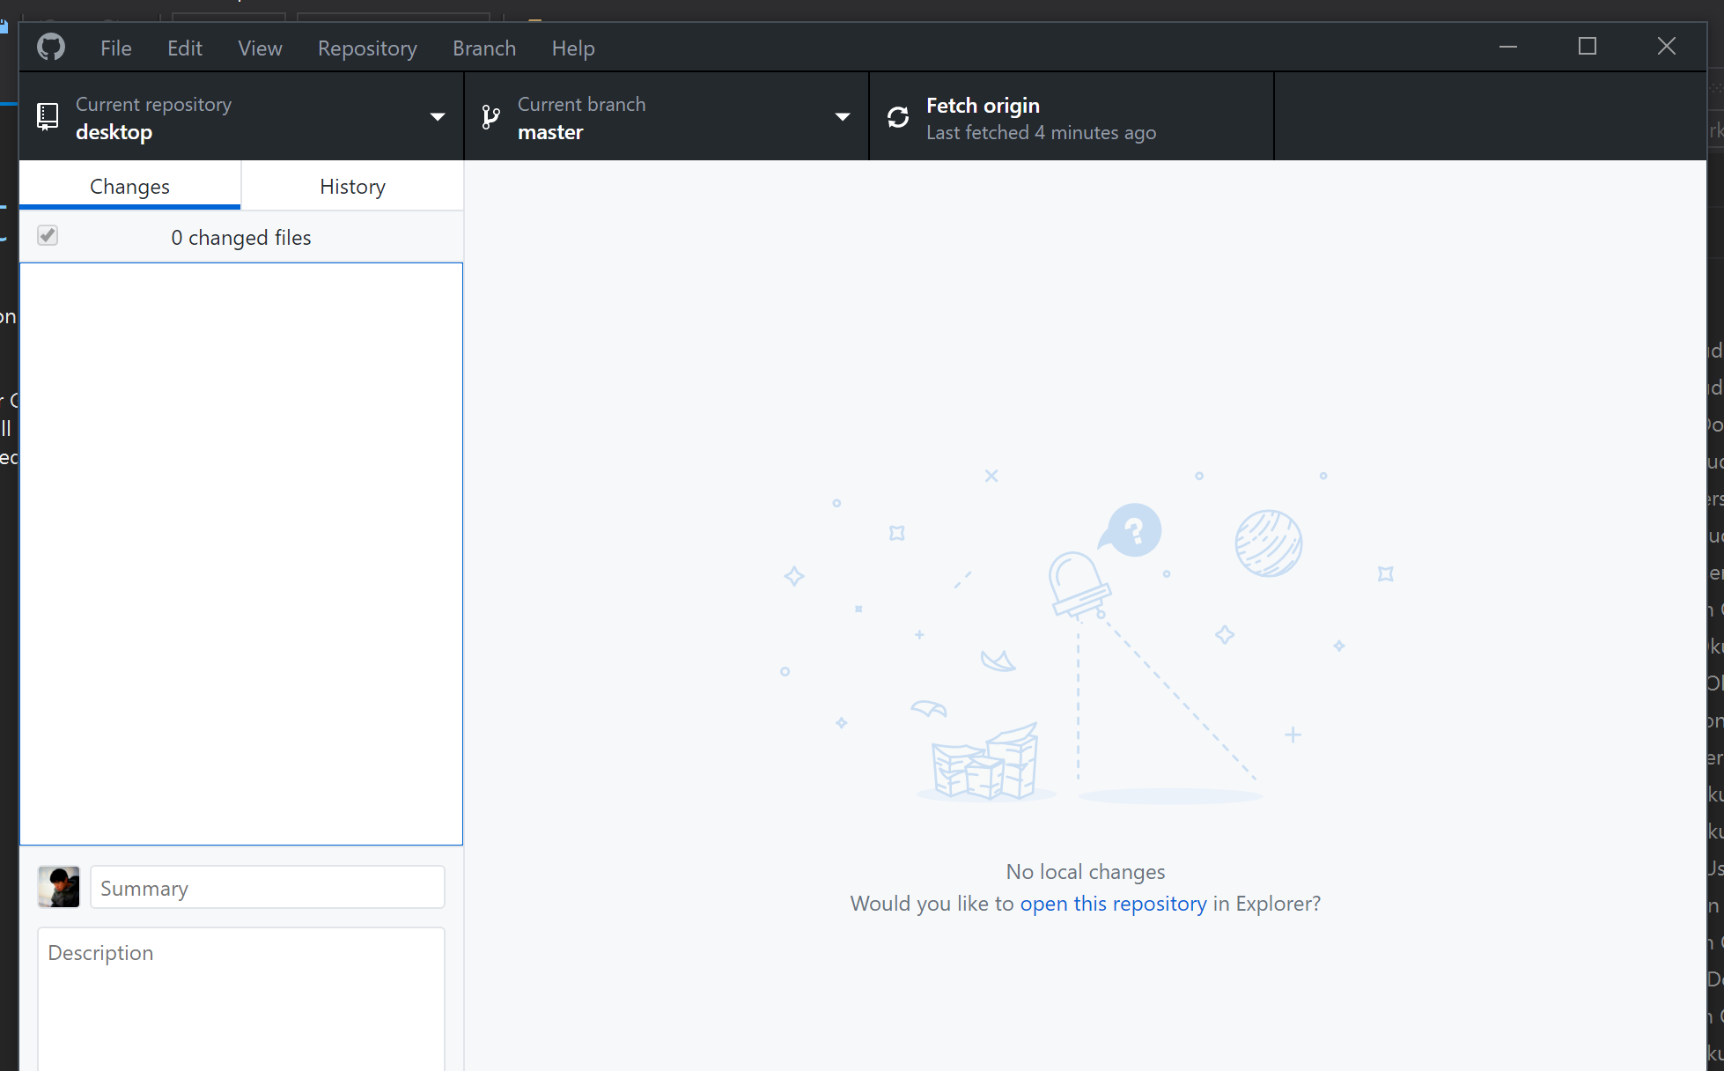Open the Repository menu

point(367,48)
